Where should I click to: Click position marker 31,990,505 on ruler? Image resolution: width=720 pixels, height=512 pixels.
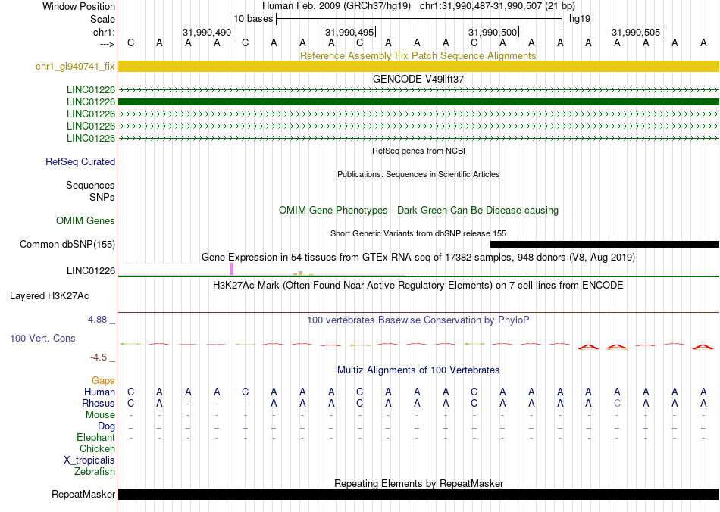[x=637, y=32]
